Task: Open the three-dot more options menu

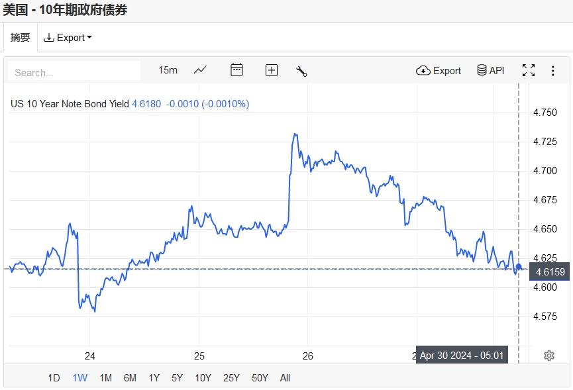Action: point(553,71)
